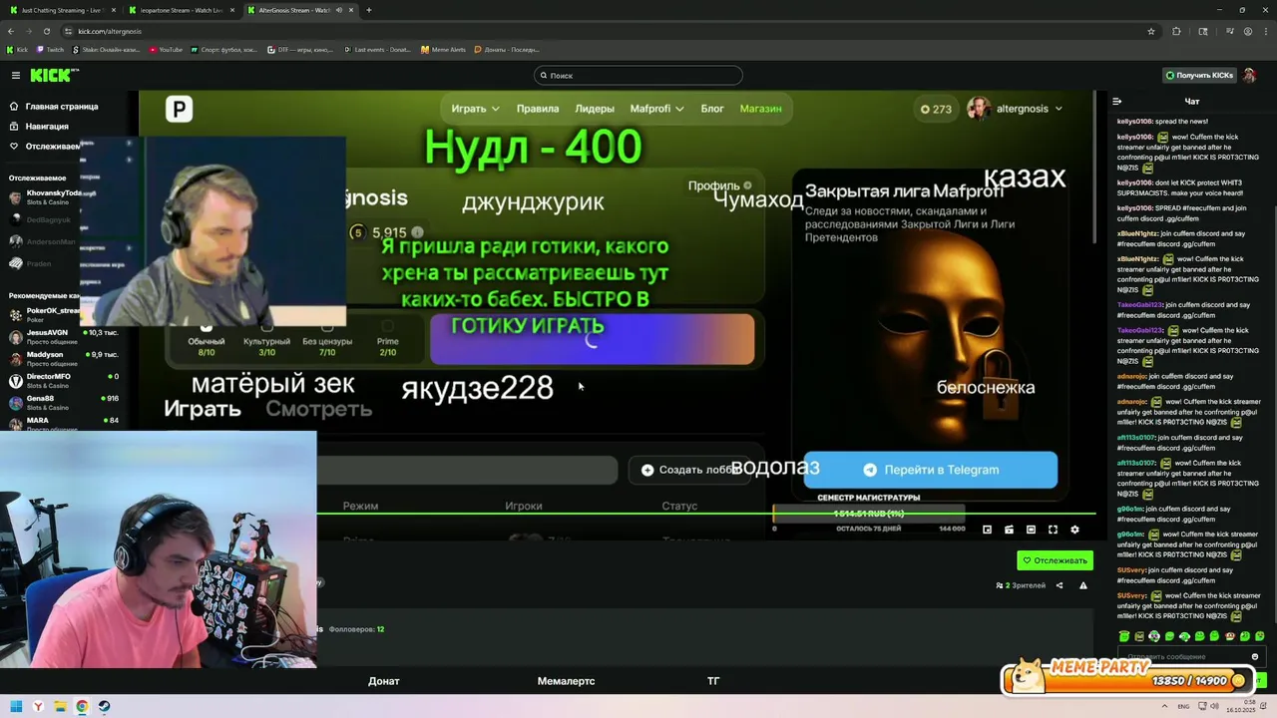Open altergnosis account dropdown
This screenshot has height=718, width=1277.
pyautogui.click(x=1016, y=109)
